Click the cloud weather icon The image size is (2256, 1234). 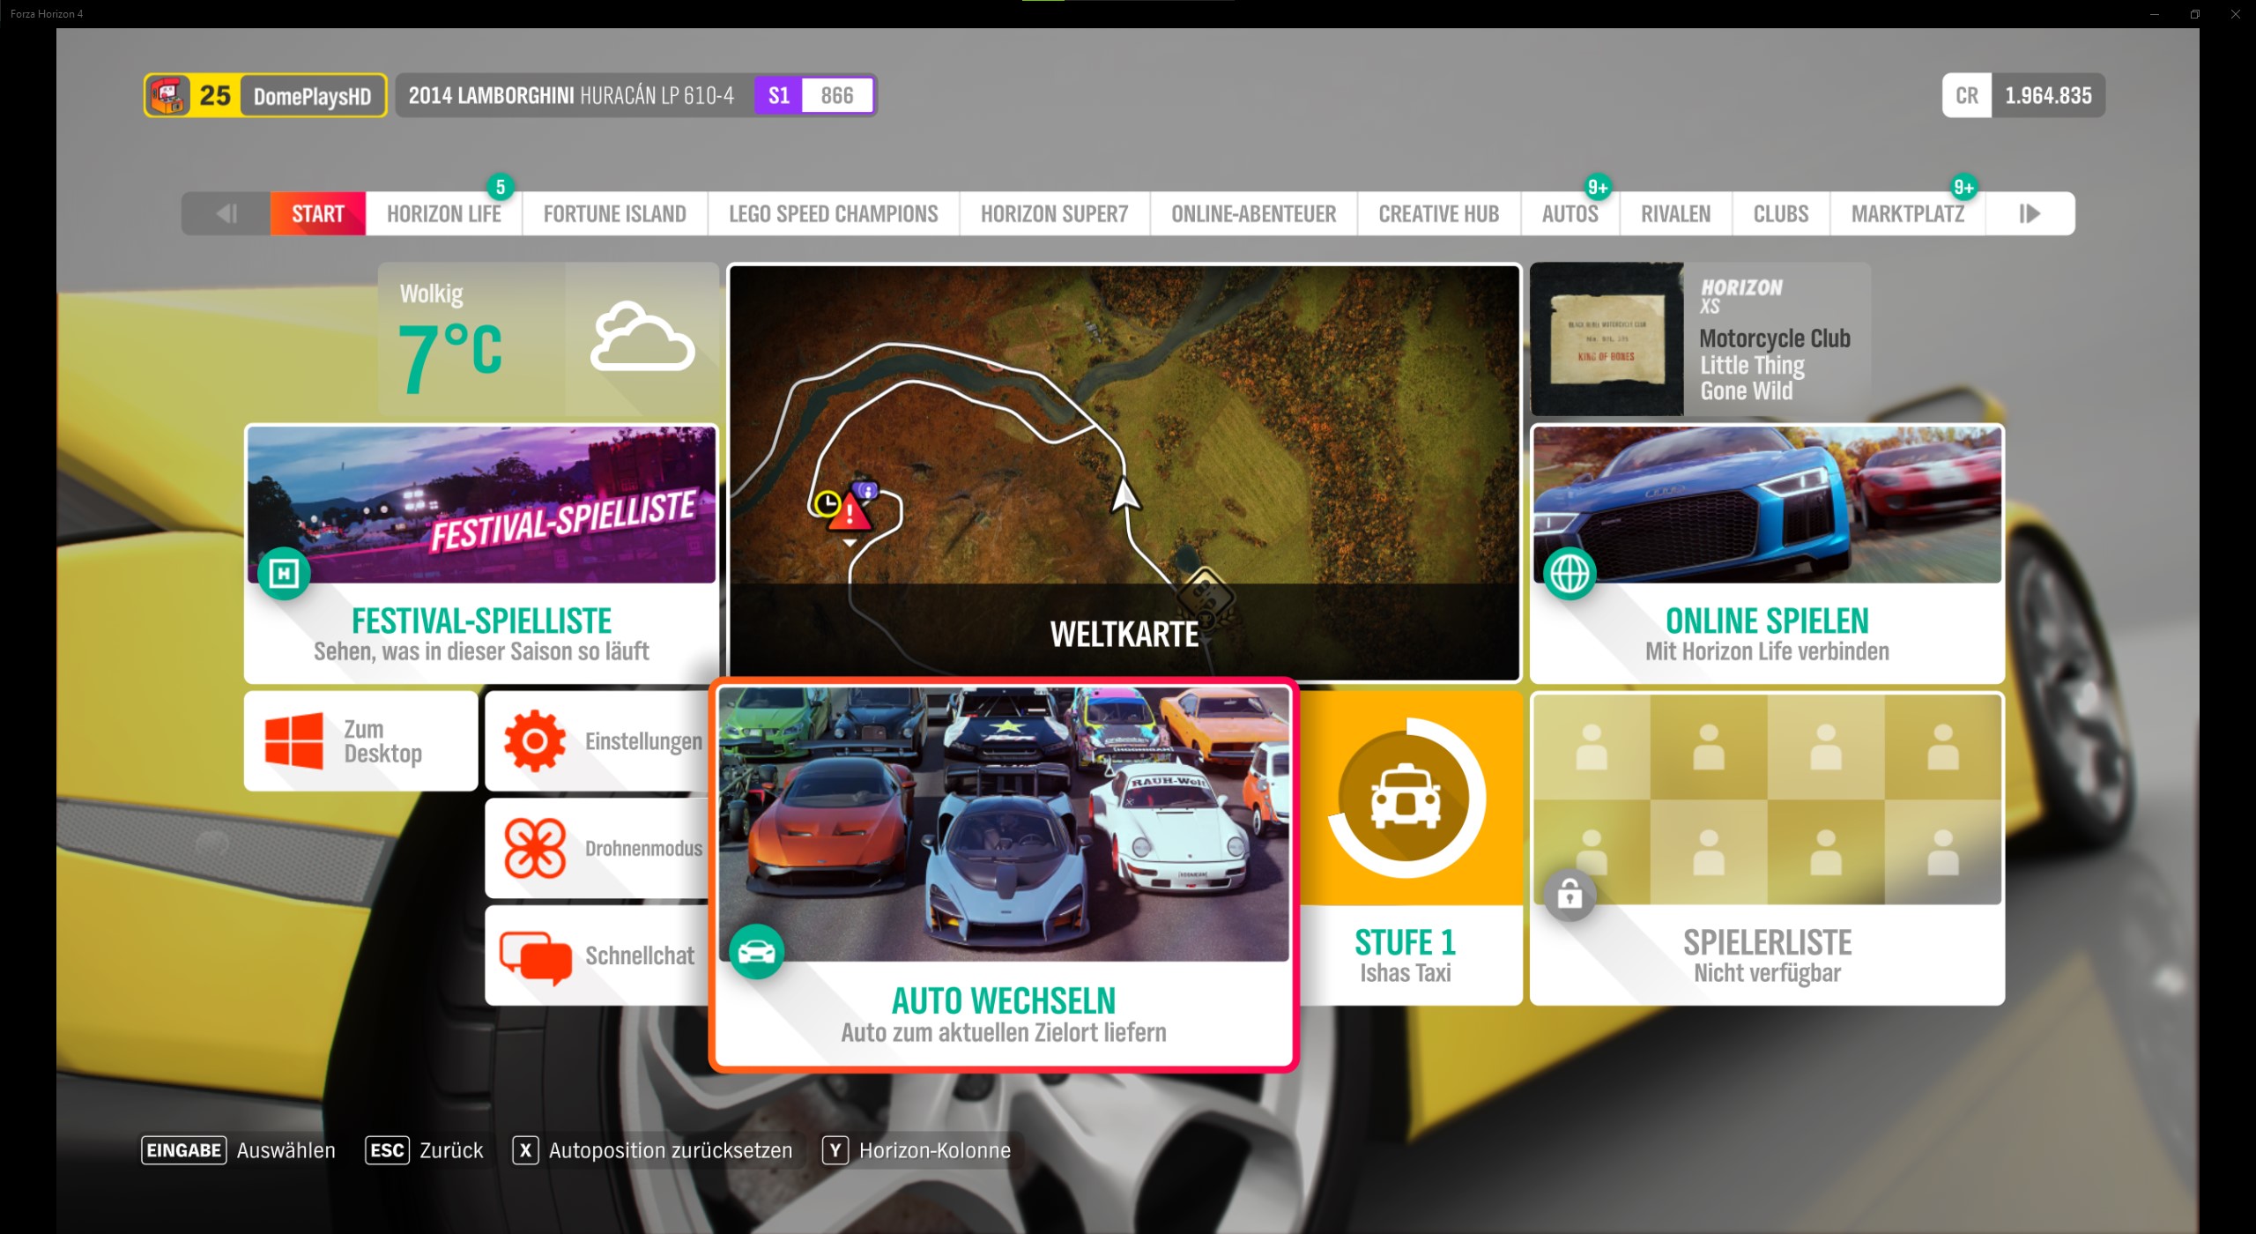[642, 339]
